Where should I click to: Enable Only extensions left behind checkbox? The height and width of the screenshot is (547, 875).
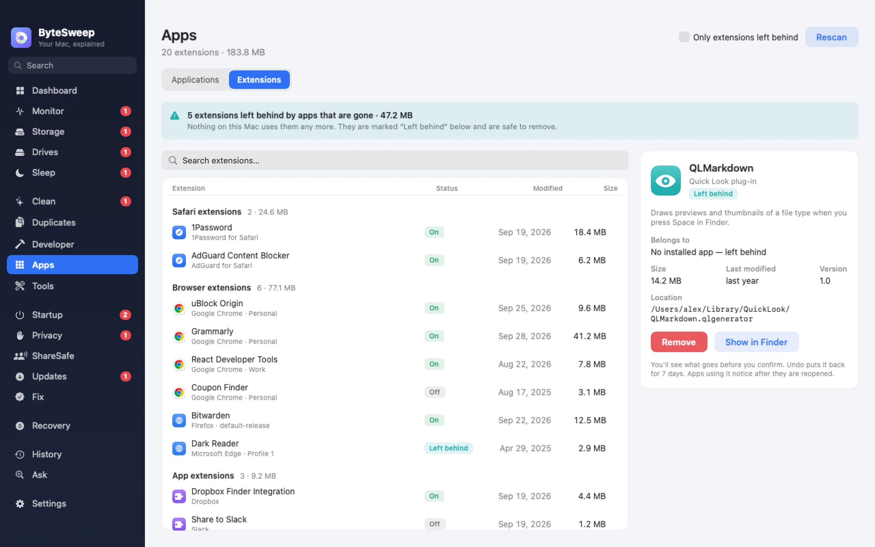[684, 37]
